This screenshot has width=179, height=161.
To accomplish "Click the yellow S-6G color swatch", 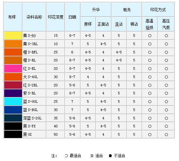I will (13, 36).
